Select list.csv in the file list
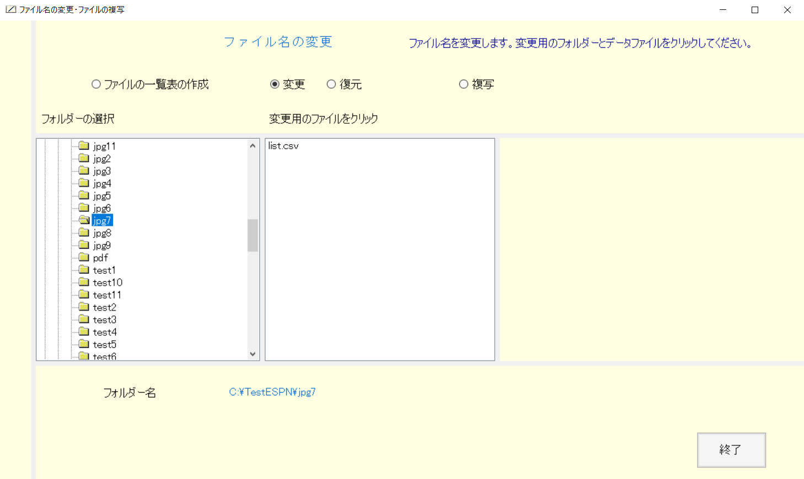Screen dimensions: 804x479 283,146
